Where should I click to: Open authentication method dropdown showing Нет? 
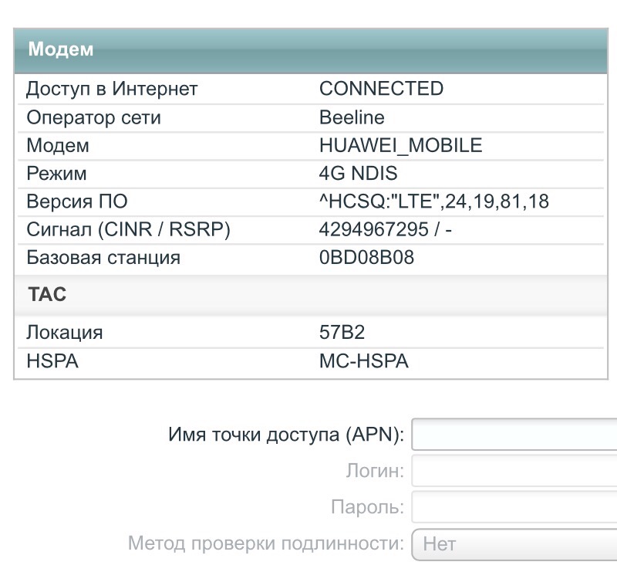point(514,543)
